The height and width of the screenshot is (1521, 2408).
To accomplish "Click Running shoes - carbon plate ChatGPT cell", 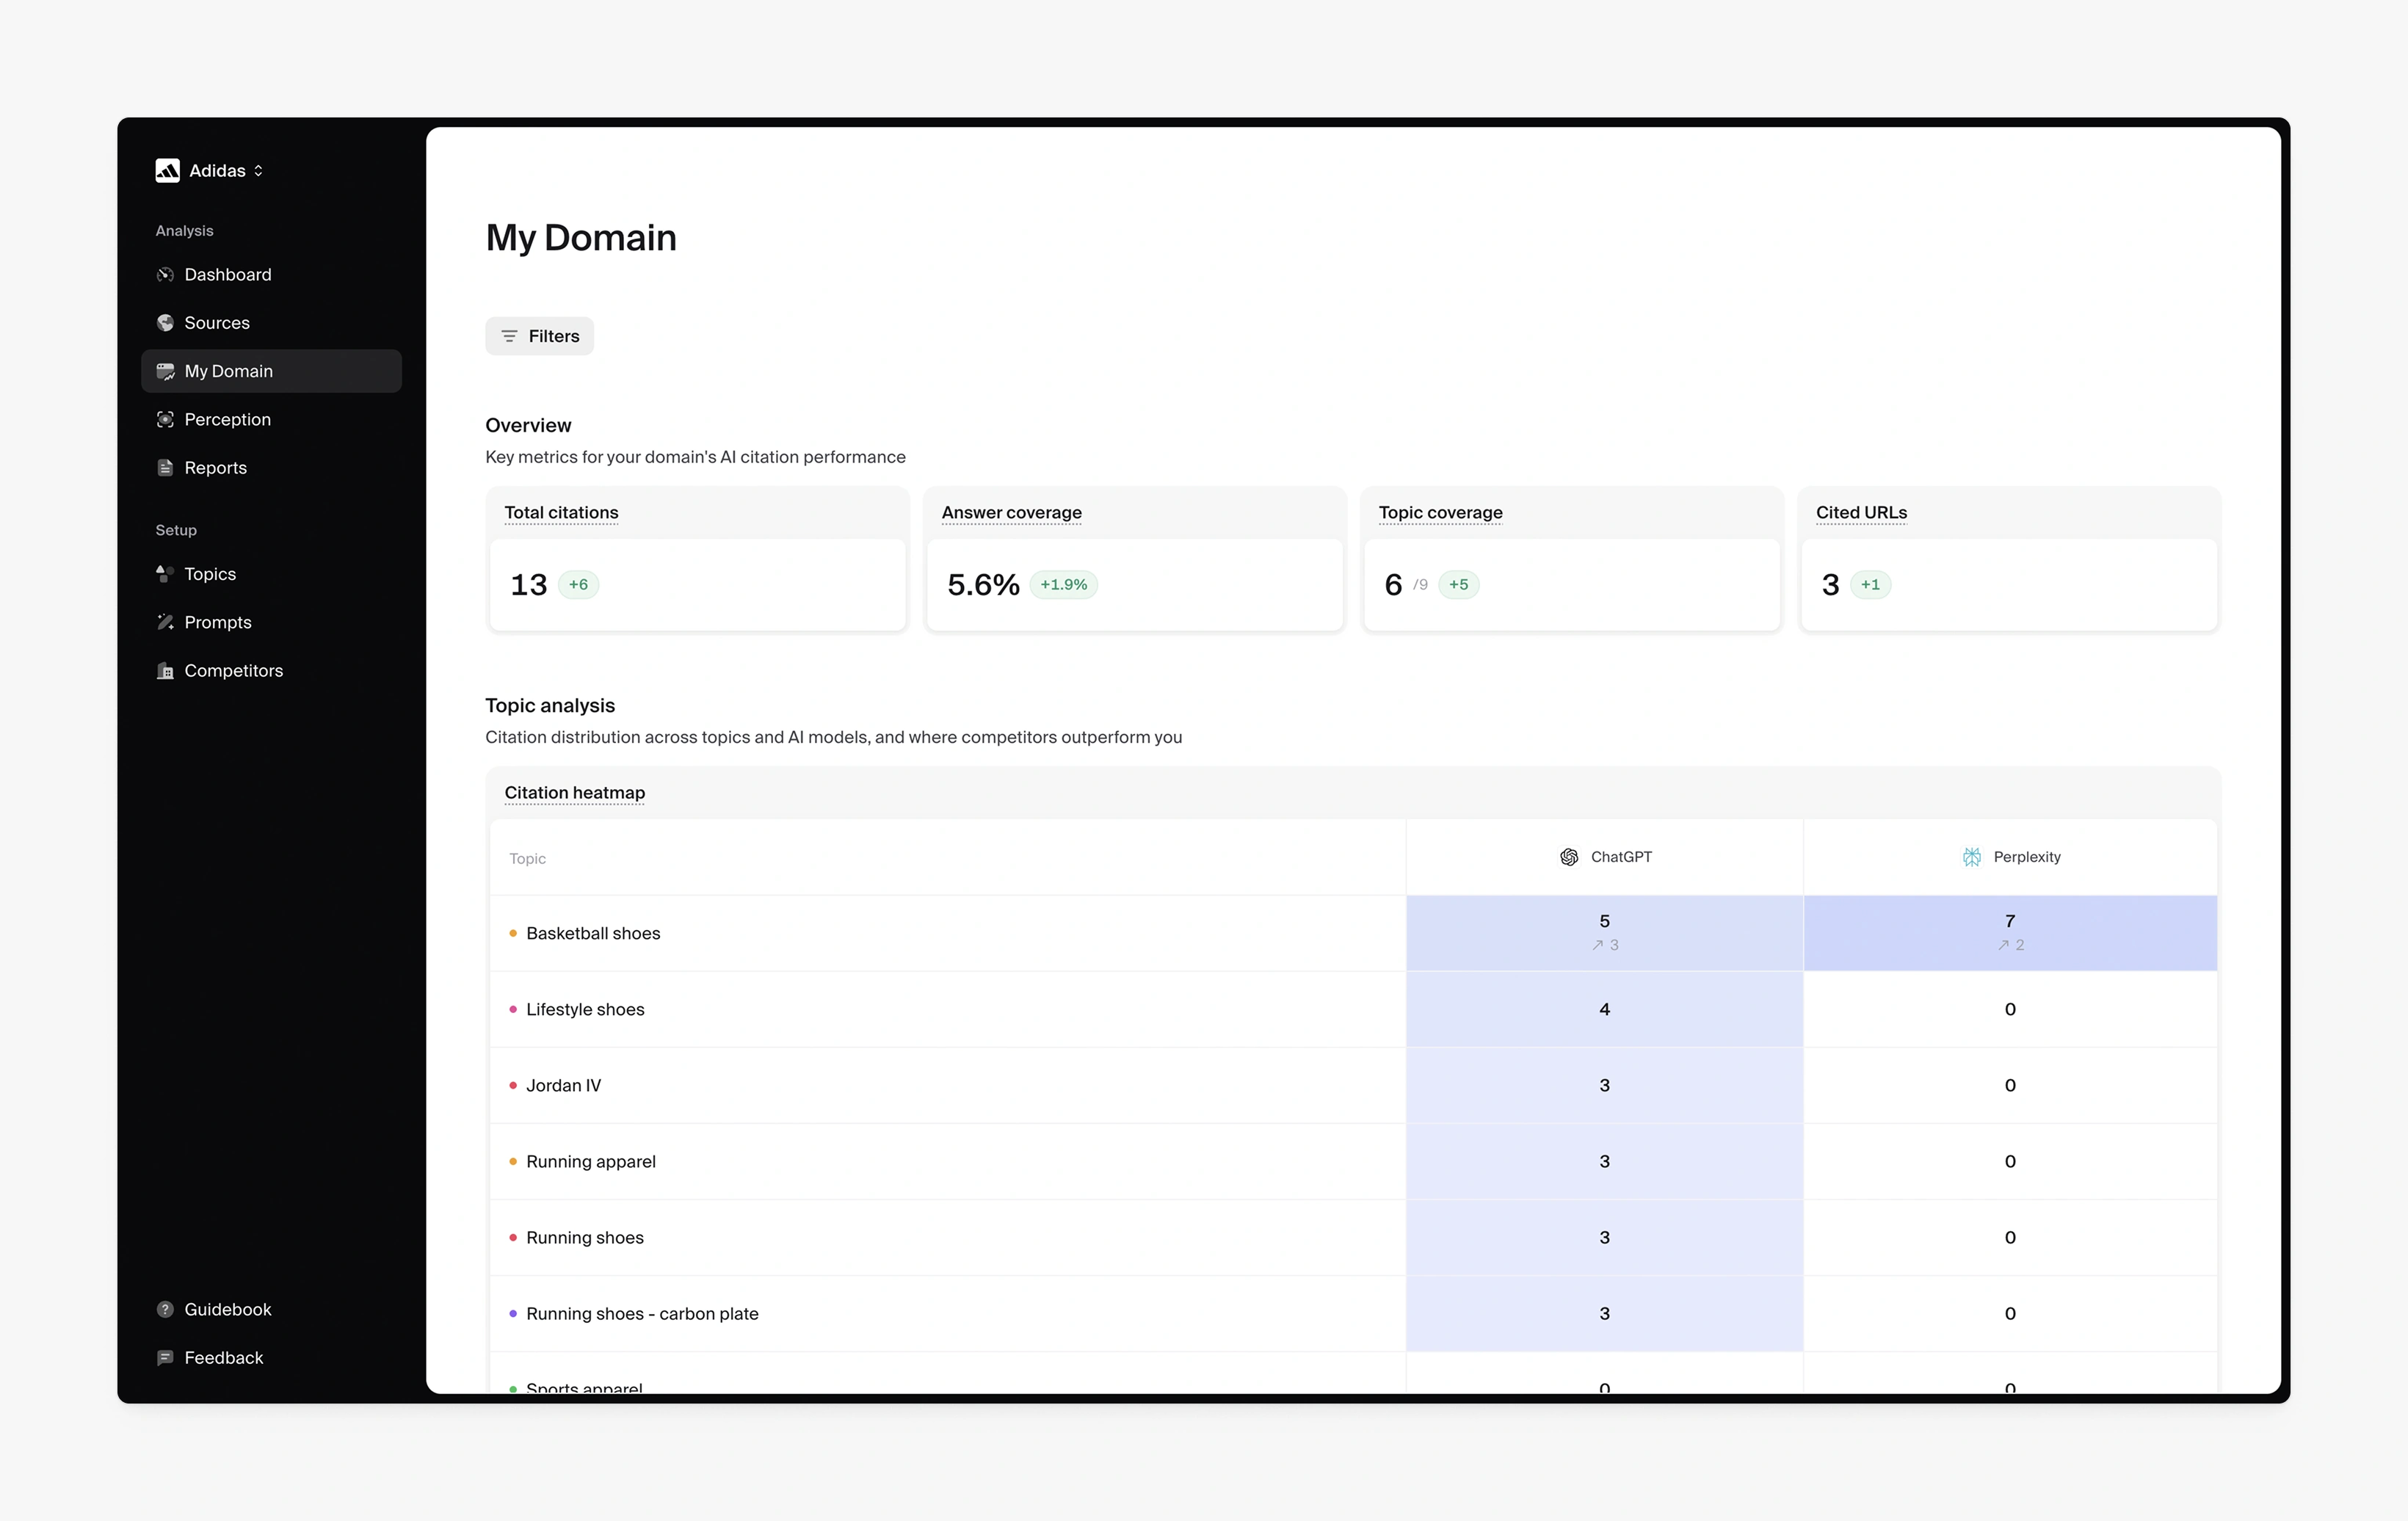I will coord(1604,1314).
